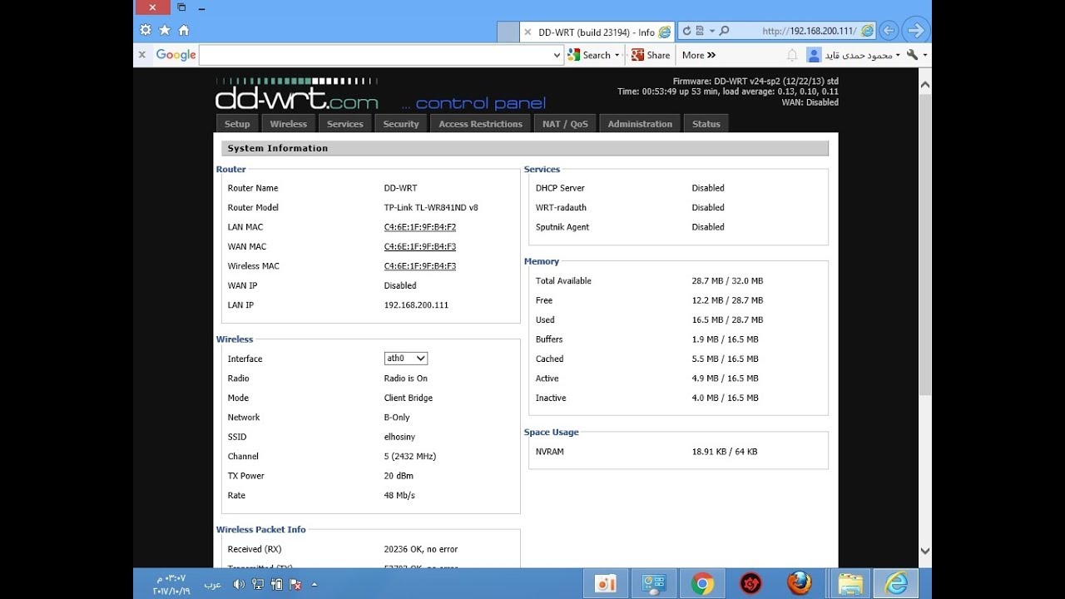Expand More toolbar buttons
Image resolution: width=1065 pixels, height=599 pixels.
pos(699,55)
